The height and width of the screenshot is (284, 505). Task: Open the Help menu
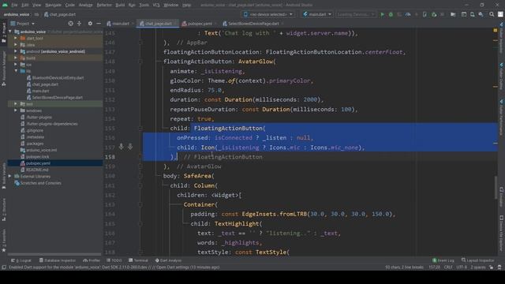click(186, 5)
